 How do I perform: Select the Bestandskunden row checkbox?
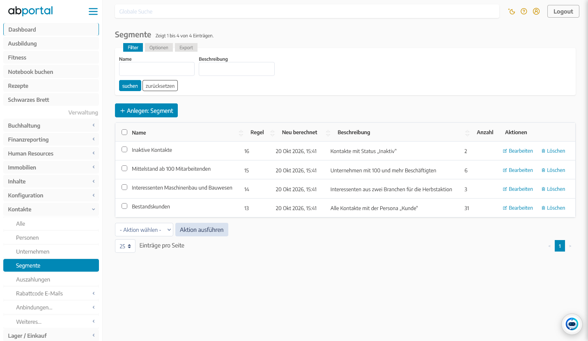pos(124,206)
